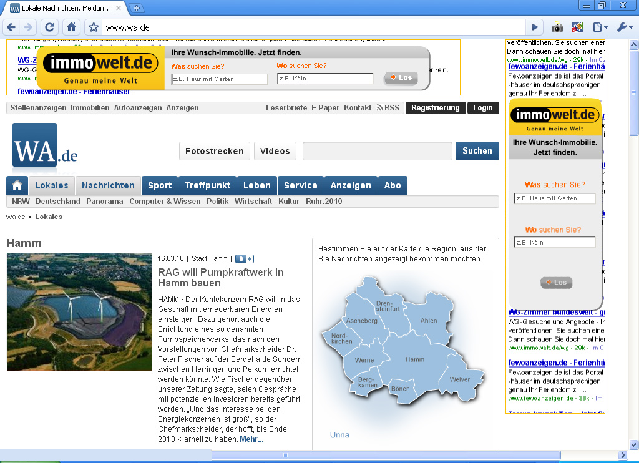Click the go arrow beside the address bar

(535, 27)
